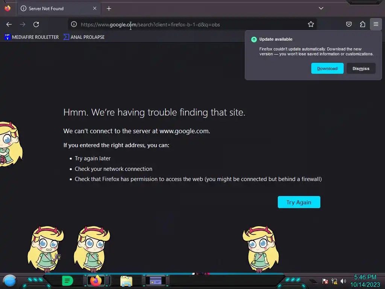Open network status tray icon
385x289 pixels.
[334, 281]
